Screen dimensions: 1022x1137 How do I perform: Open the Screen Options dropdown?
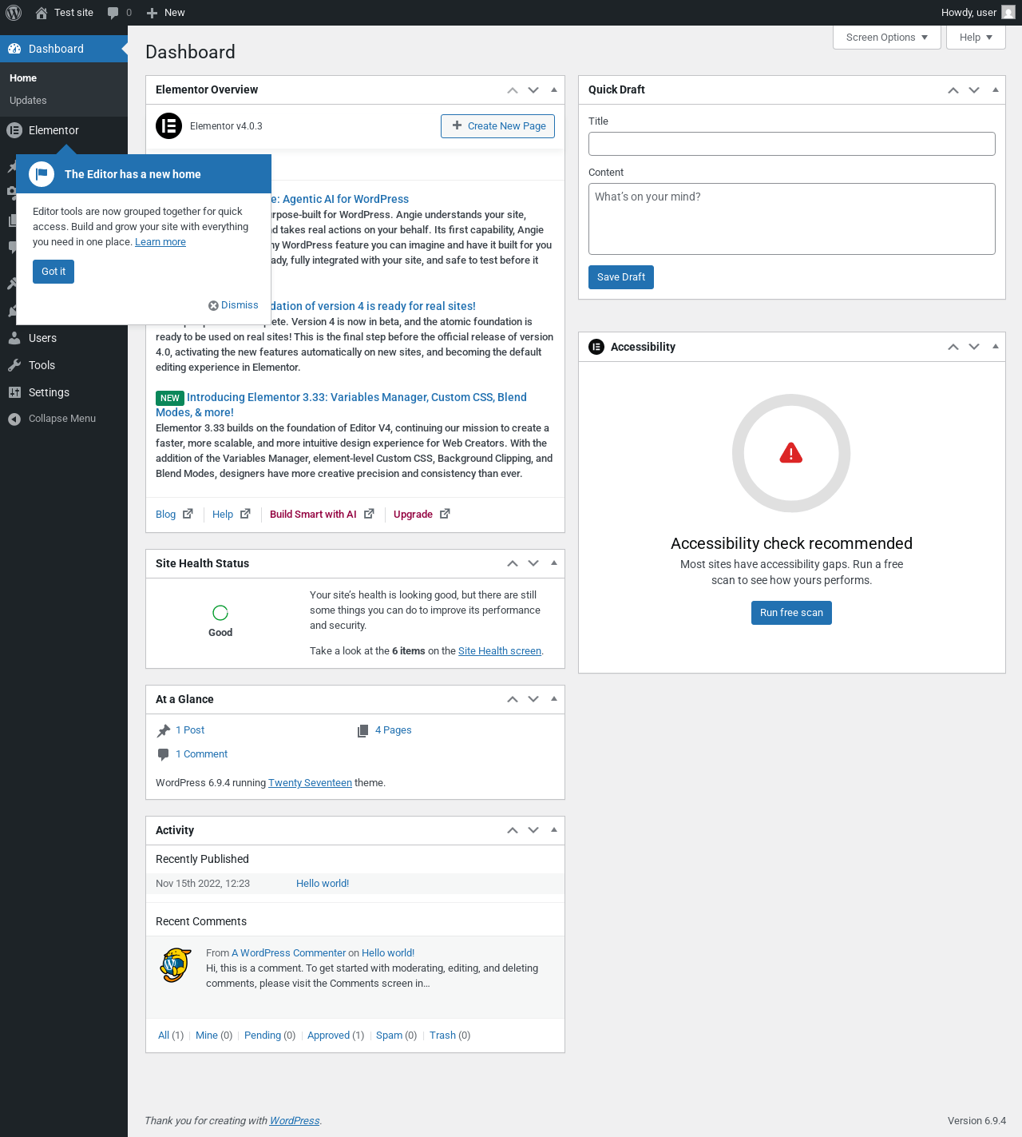(886, 38)
